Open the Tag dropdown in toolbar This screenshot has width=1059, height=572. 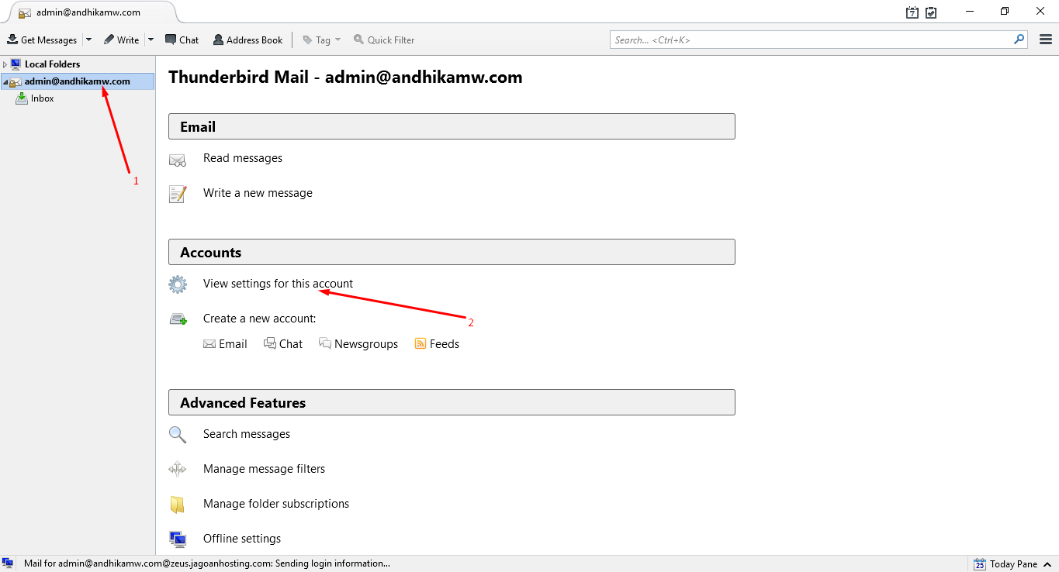pos(321,40)
